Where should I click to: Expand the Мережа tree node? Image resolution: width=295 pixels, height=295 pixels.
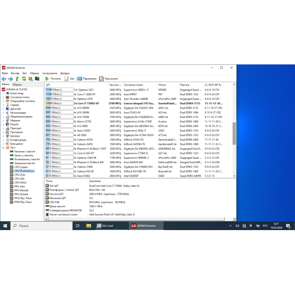click(x=3, y=120)
